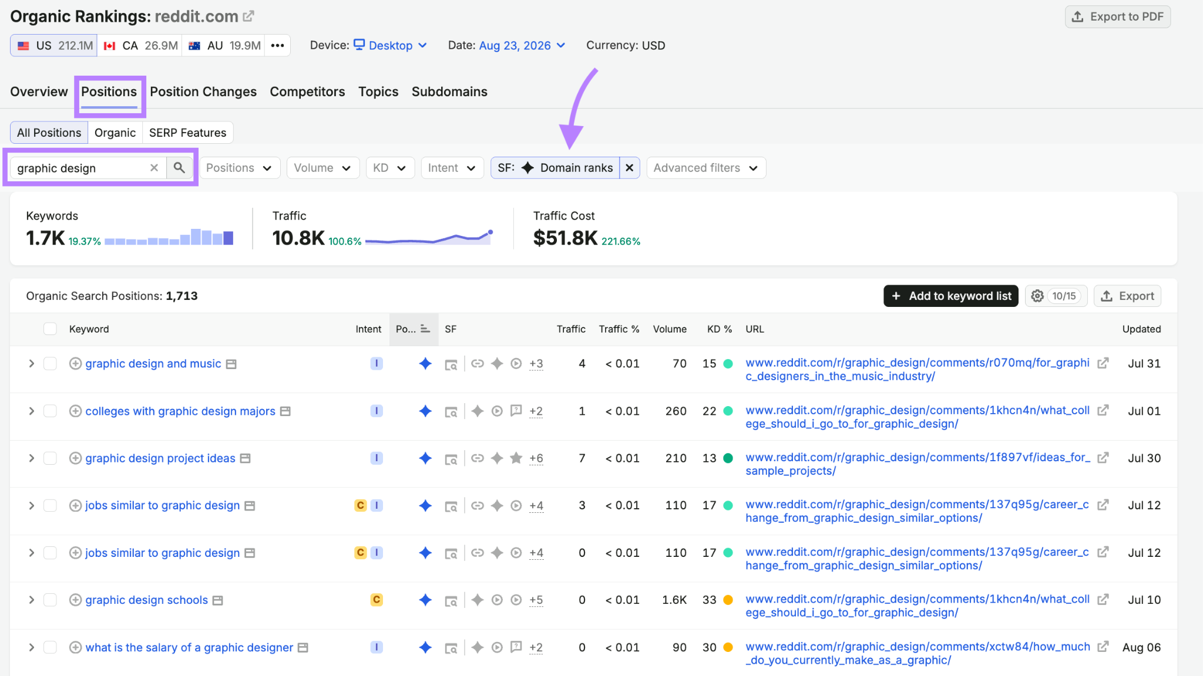Check graphic design schools row

click(51, 600)
